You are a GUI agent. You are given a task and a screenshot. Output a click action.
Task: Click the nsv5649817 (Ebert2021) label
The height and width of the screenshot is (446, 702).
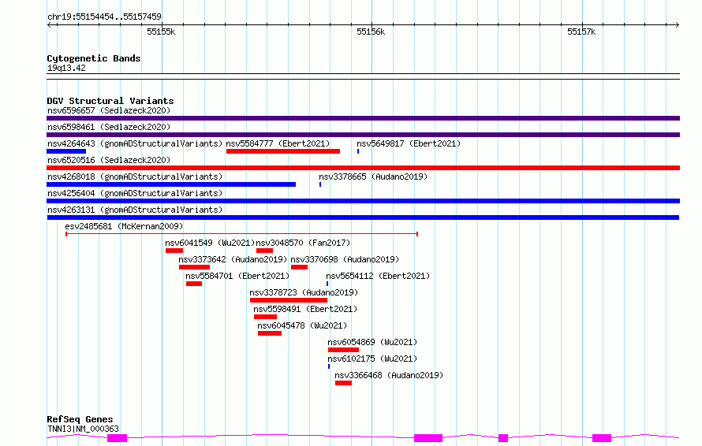click(x=409, y=143)
